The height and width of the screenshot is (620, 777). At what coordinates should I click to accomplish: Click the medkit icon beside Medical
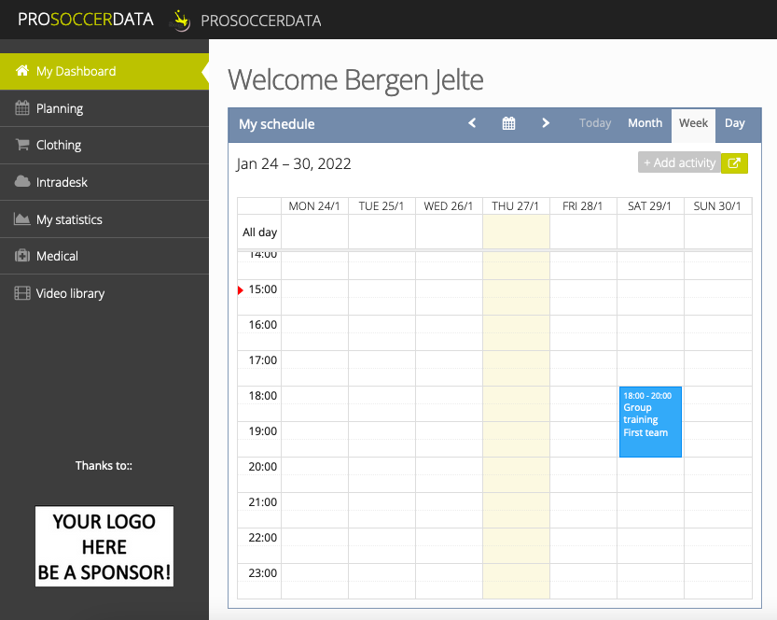click(21, 256)
